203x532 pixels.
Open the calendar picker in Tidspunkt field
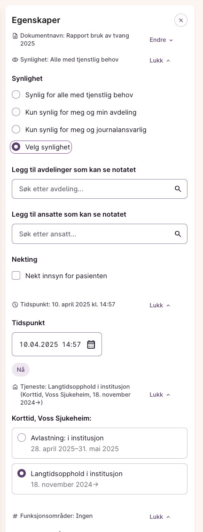point(91,344)
